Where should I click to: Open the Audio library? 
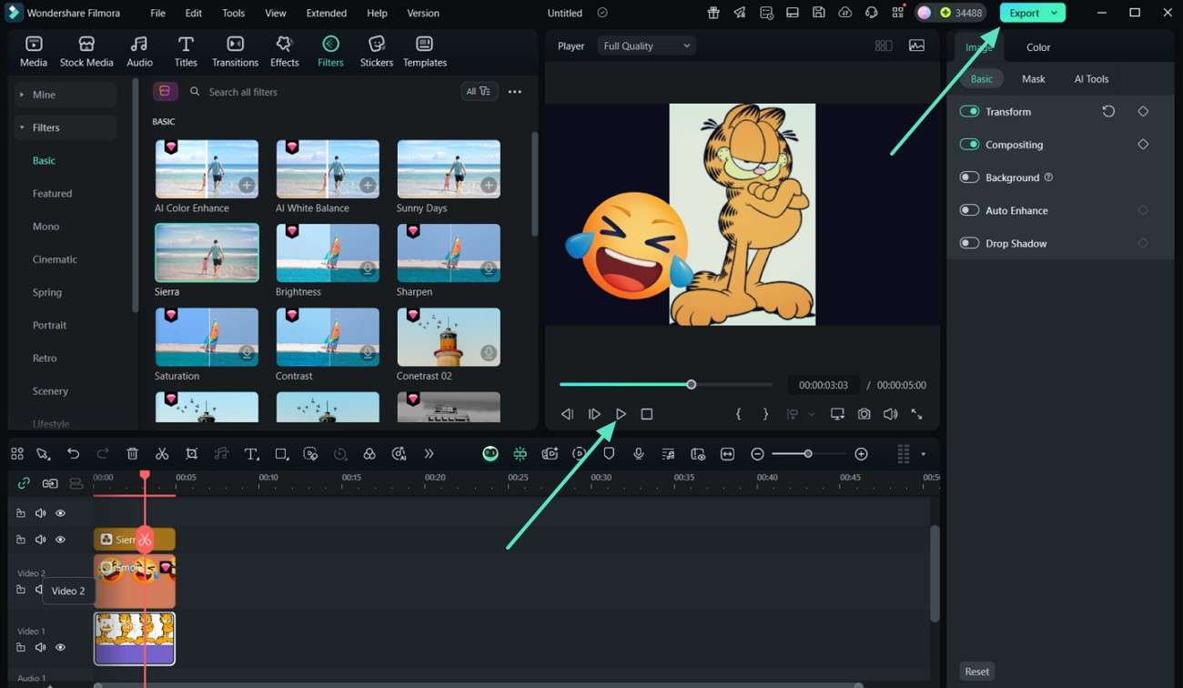click(139, 52)
